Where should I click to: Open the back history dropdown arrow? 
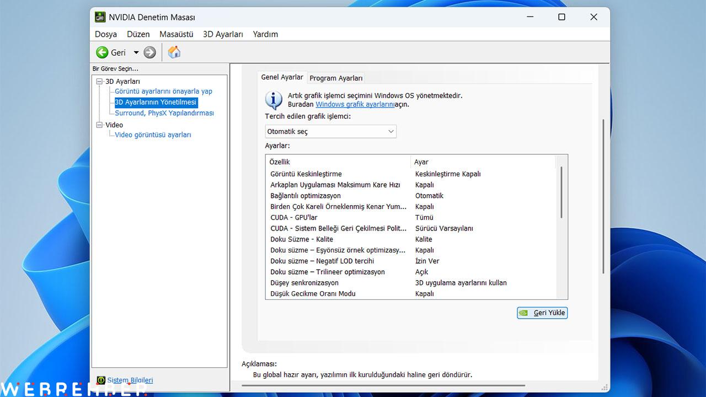(x=136, y=52)
